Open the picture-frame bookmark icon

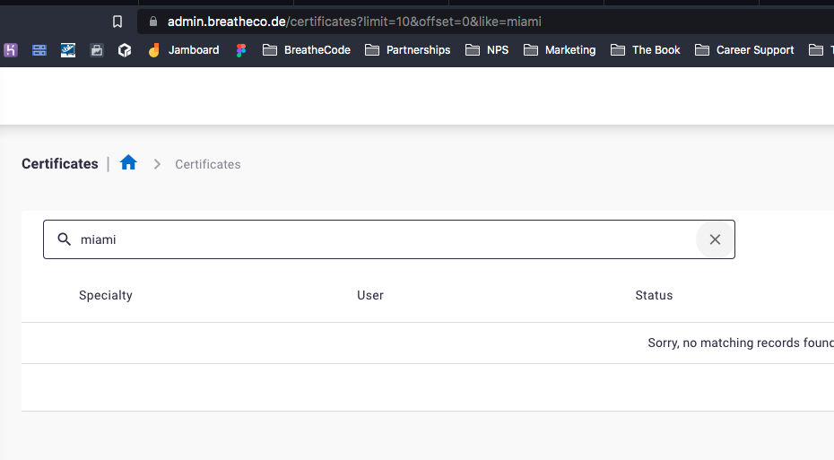coord(68,50)
